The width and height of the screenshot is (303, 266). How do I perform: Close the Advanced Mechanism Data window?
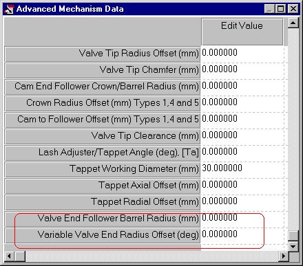coord(293,9)
